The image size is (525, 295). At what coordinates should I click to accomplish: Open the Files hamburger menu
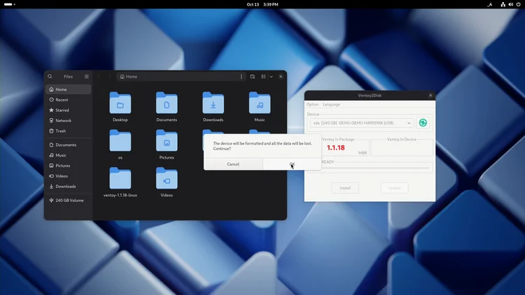87,77
